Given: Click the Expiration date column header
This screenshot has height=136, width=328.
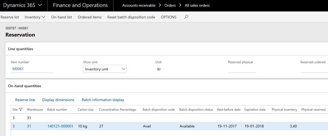Looking at the screenshot, I should [x=255, y=110].
